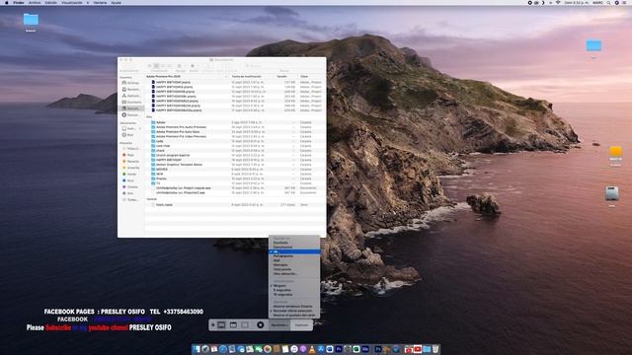632x355 pixels.
Task: Open Descargas in the Finder sidebar
Action: [x=131, y=114]
